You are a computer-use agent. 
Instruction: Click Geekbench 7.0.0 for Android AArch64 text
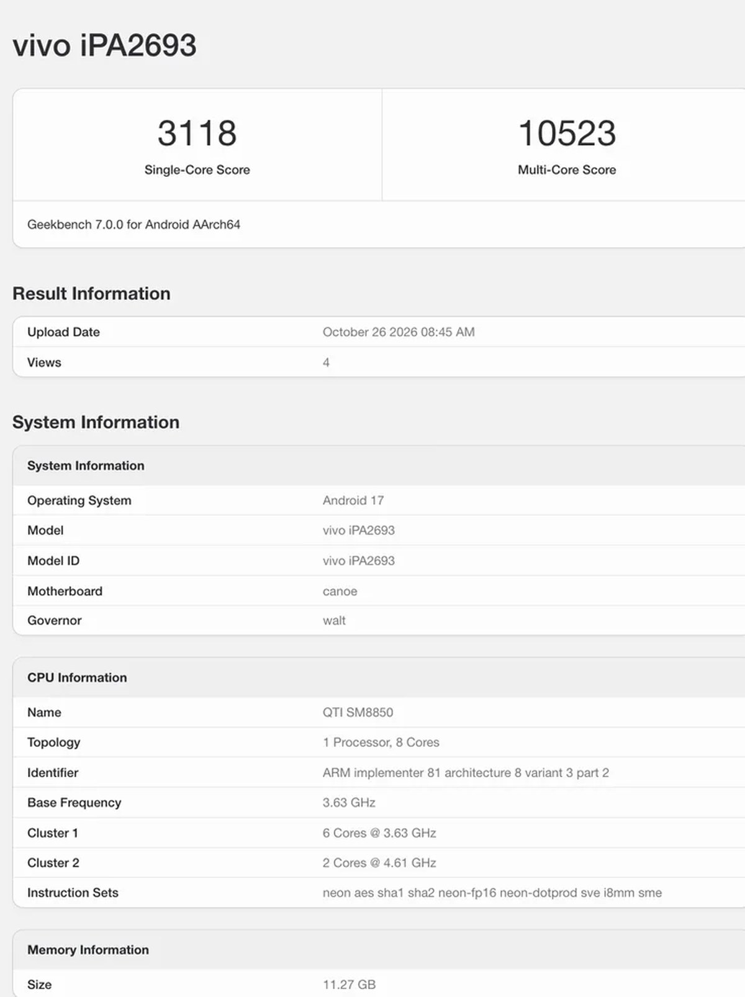click(133, 224)
